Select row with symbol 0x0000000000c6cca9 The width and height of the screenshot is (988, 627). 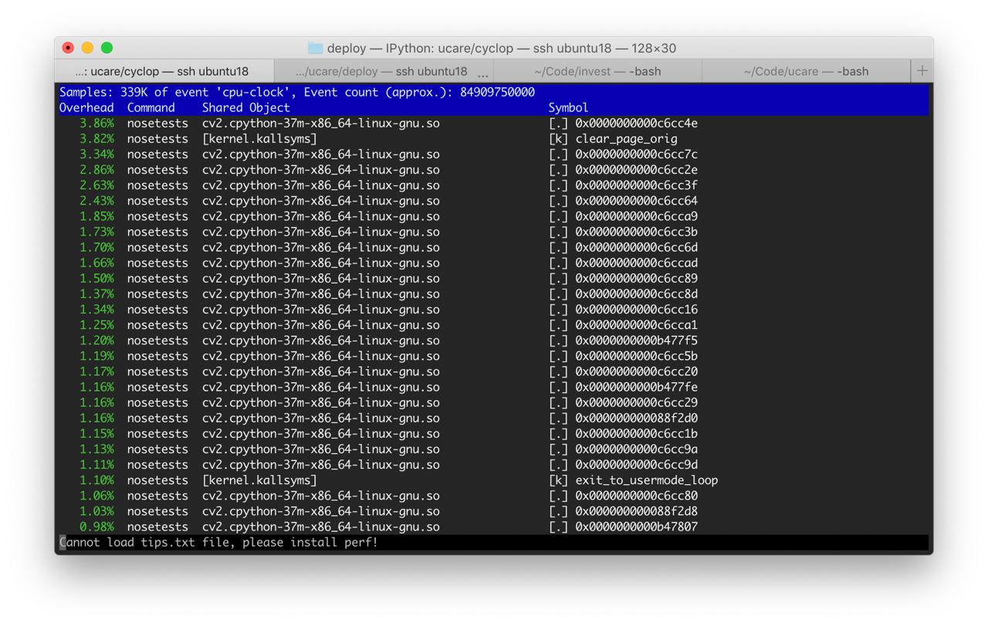tap(494, 216)
